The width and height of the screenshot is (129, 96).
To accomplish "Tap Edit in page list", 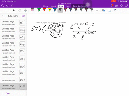I will coord(23,16).
